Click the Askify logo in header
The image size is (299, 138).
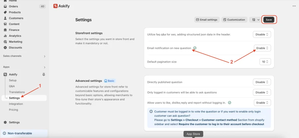pyautogui.click(x=55, y=6)
